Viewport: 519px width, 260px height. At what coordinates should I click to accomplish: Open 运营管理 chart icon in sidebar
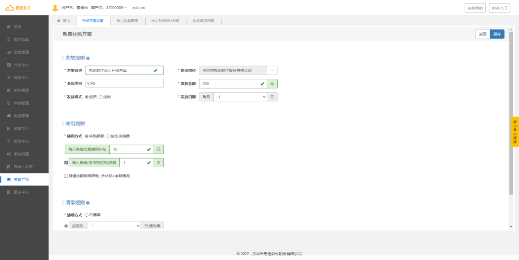point(9,52)
